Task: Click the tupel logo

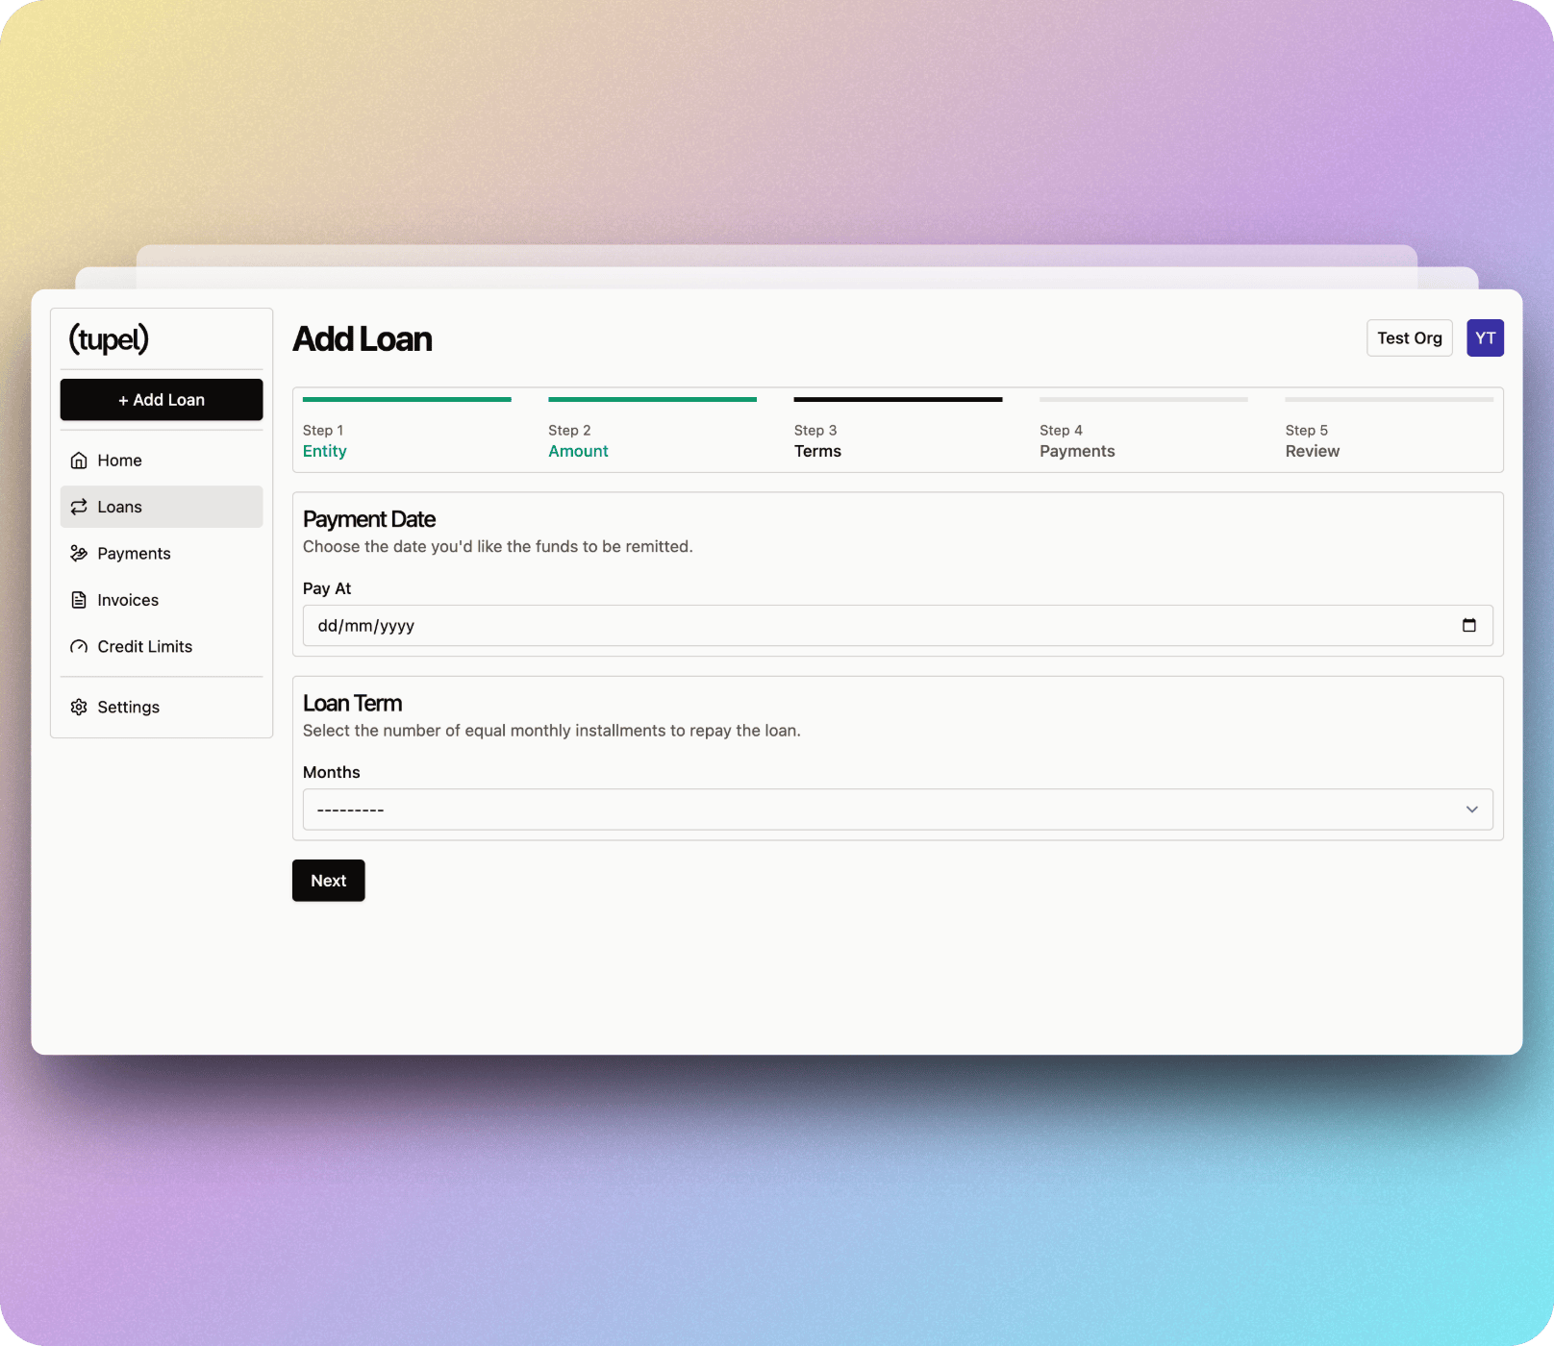Action: [109, 338]
